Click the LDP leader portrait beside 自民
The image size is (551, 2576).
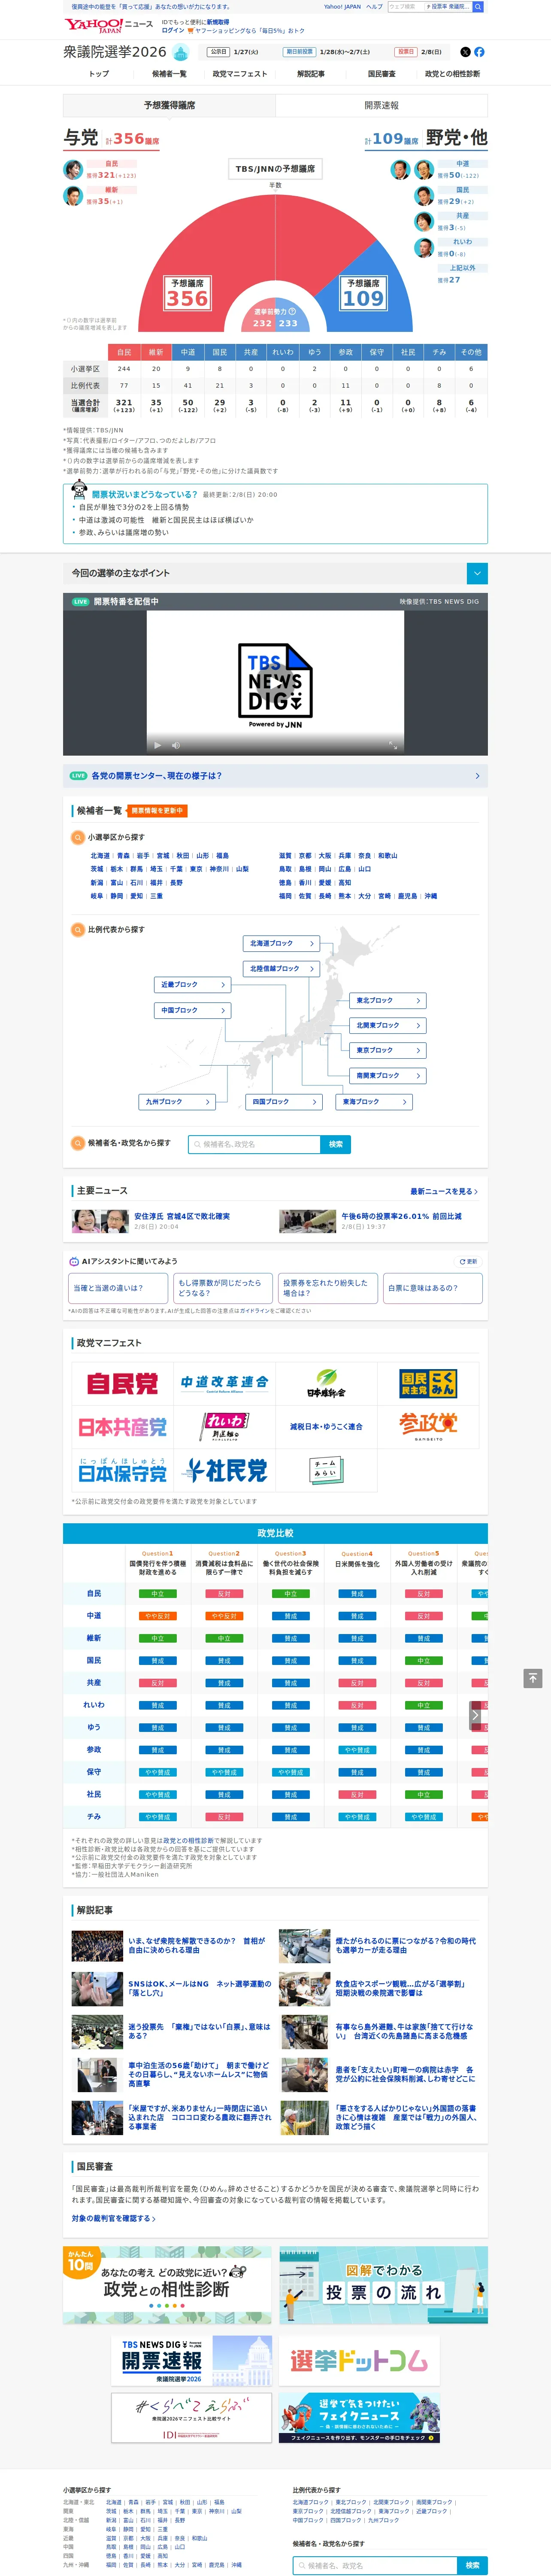click(x=73, y=169)
